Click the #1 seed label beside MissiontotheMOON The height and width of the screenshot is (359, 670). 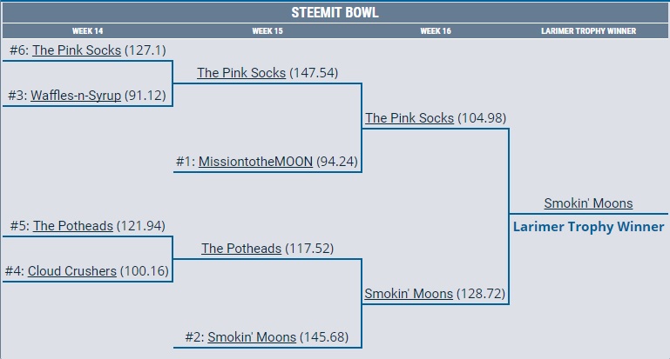coord(185,162)
